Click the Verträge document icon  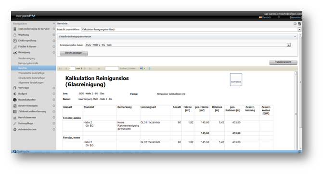(15, 88)
